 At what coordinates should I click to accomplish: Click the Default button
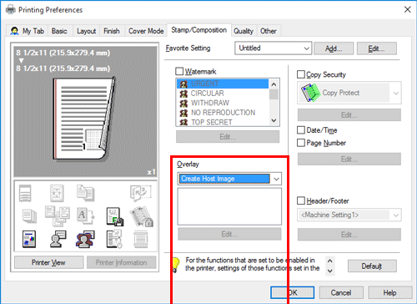[372, 266]
